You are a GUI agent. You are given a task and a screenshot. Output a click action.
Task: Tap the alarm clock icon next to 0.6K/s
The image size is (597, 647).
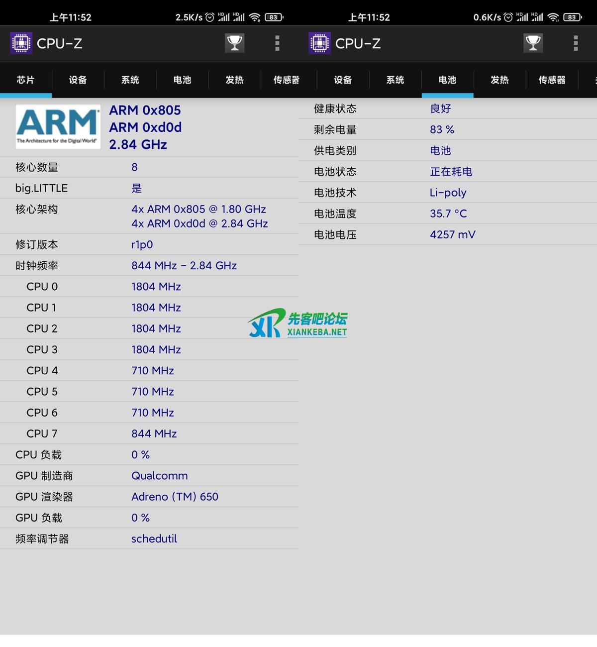point(508,17)
